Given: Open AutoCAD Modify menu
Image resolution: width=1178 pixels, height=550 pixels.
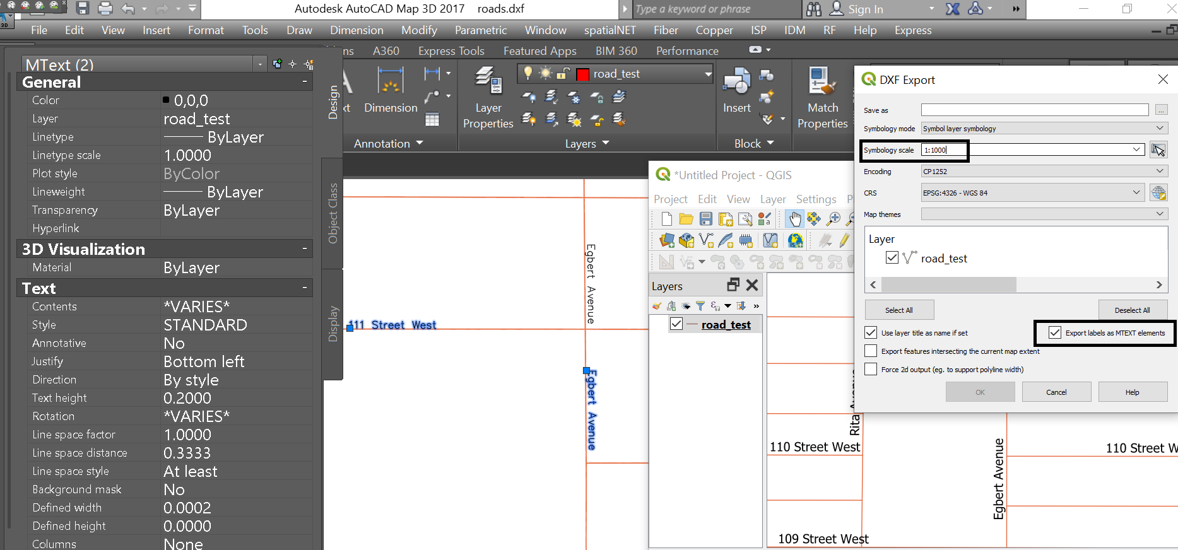Looking at the screenshot, I should (x=419, y=30).
